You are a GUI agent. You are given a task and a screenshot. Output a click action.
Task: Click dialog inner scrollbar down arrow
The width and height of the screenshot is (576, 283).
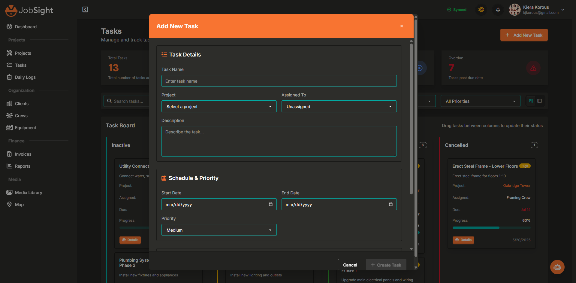coord(412,249)
